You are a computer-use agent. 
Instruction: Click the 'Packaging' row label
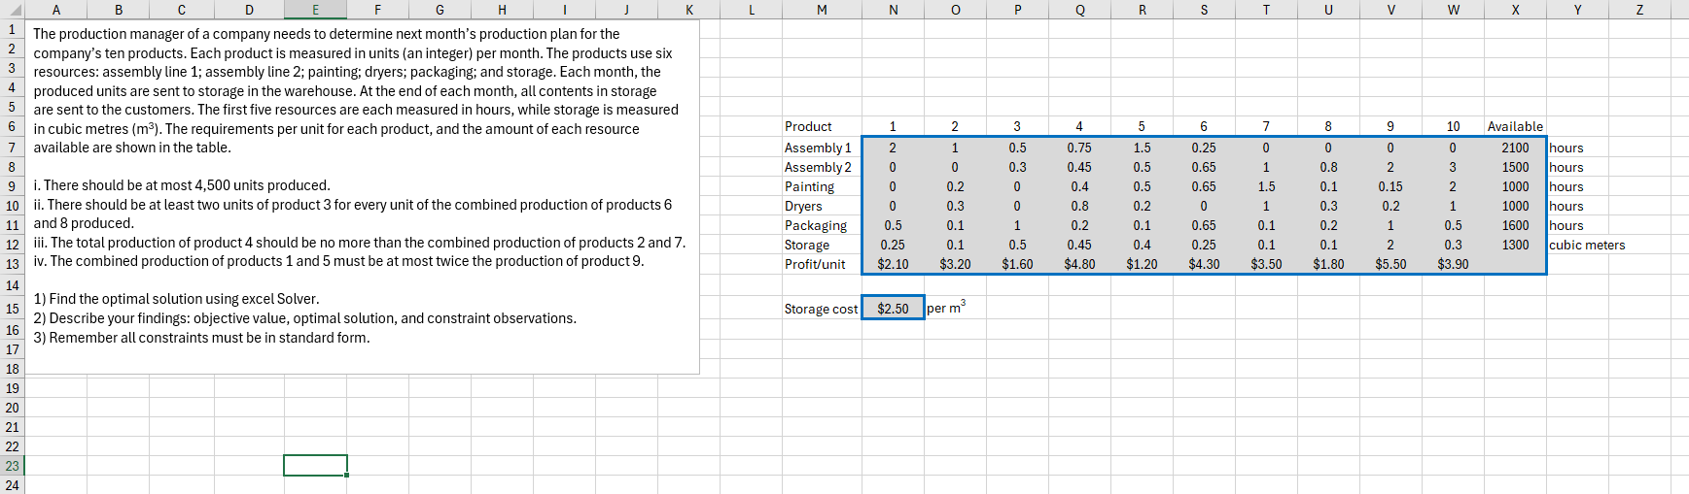tap(822, 225)
